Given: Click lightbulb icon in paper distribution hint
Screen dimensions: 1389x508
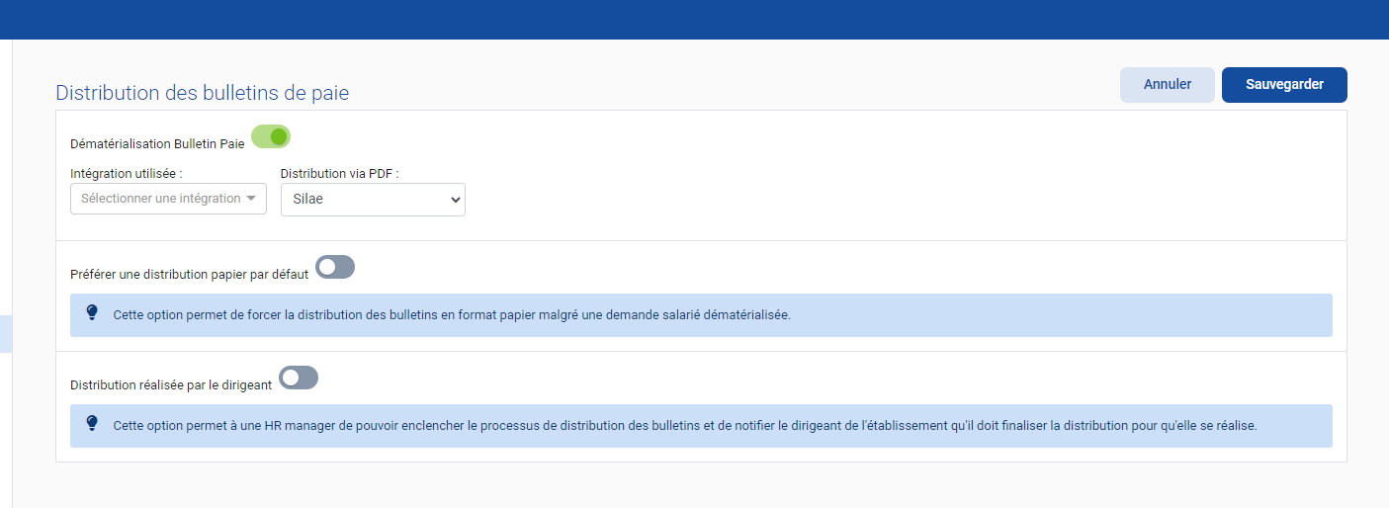Looking at the screenshot, I should click(93, 312).
